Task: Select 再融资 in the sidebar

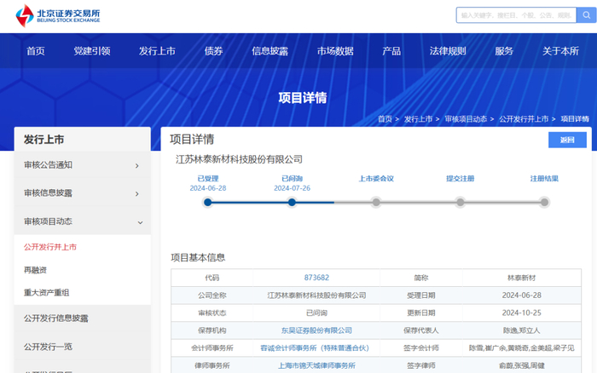Action: [x=36, y=270]
